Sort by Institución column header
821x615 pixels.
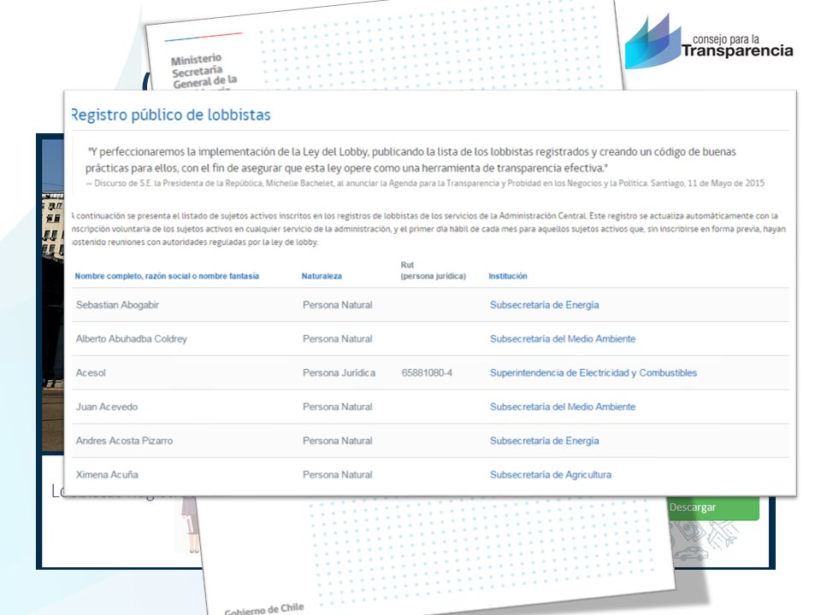click(508, 276)
